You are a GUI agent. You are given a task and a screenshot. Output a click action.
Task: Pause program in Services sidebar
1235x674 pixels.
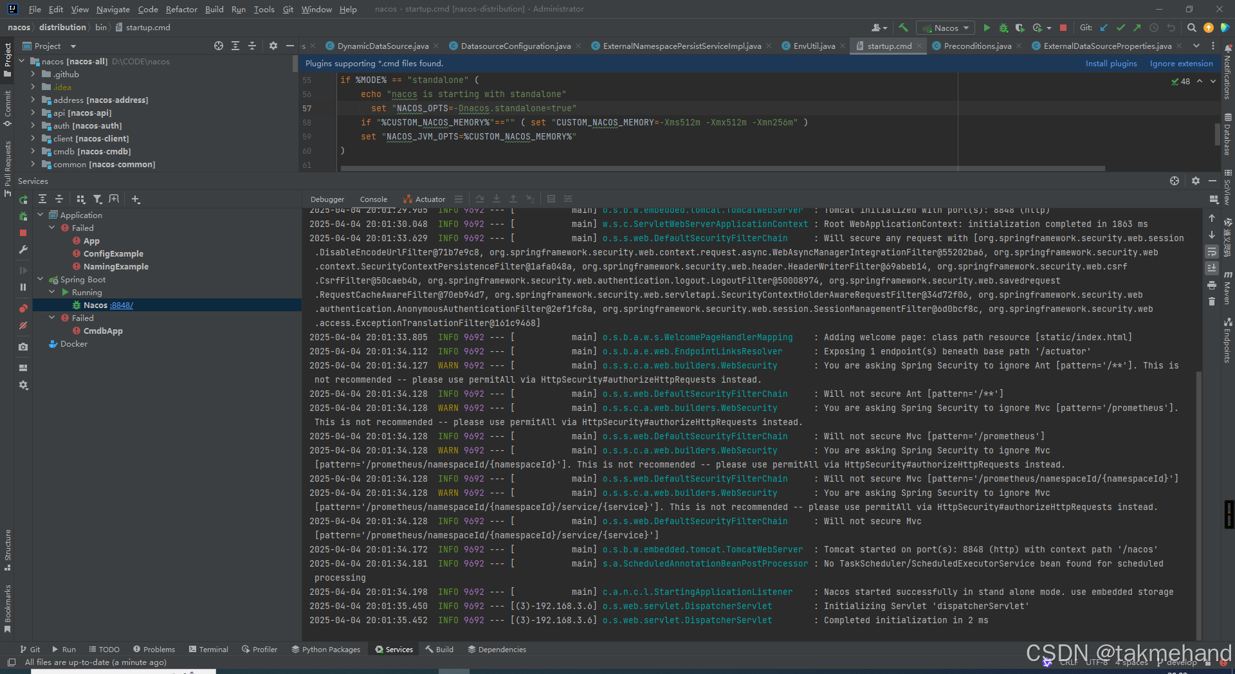click(x=23, y=287)
